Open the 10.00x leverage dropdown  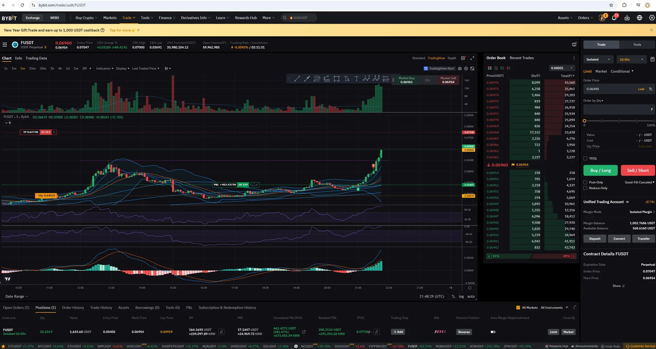[631, 60]
